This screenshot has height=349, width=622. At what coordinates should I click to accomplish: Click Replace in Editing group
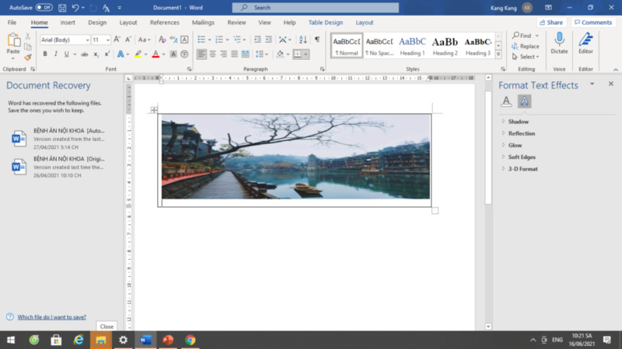[526, 47]
